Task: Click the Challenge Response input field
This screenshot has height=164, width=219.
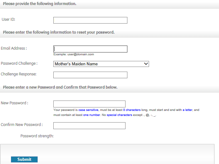Action: click(x=90, y=75)
